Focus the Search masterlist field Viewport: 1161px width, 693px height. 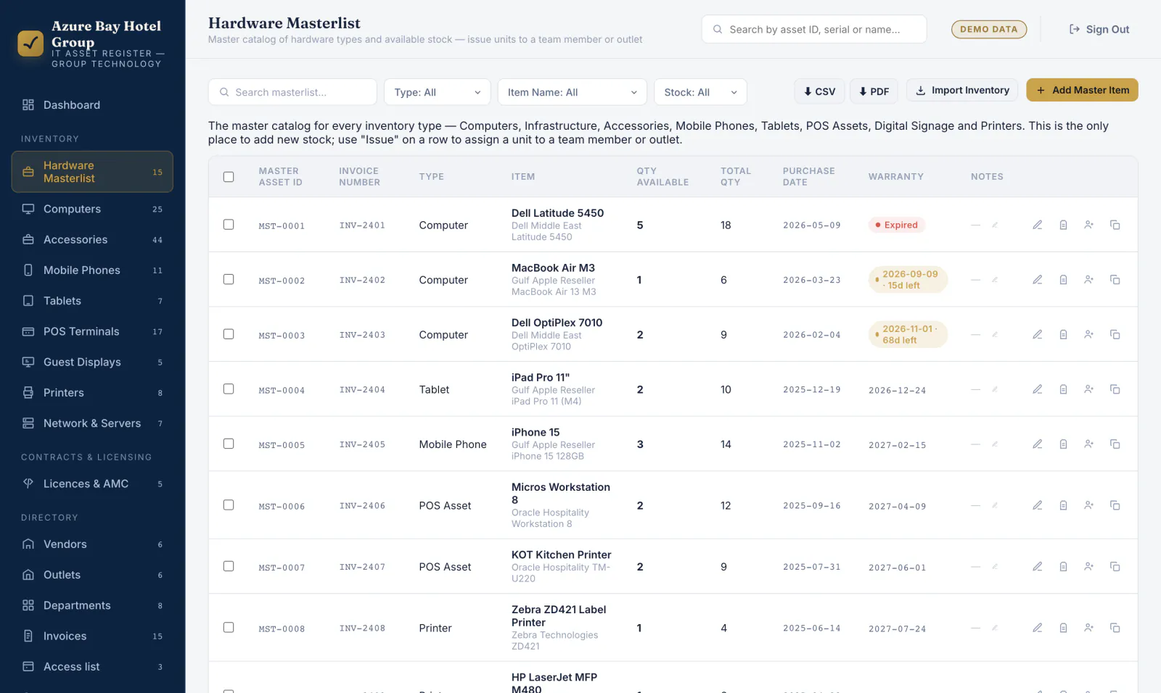(x=292, y=92)
